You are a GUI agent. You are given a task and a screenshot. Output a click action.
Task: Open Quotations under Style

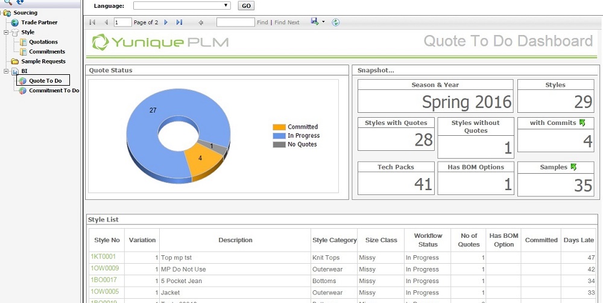[x=43, y=42]
